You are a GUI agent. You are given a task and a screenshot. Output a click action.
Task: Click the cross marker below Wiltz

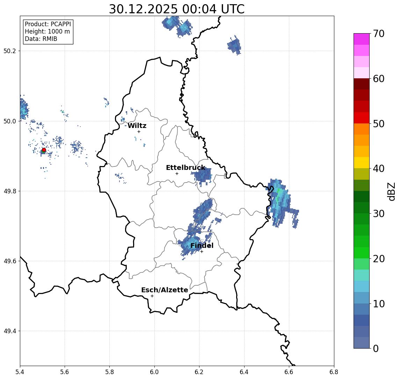[139, 131]
